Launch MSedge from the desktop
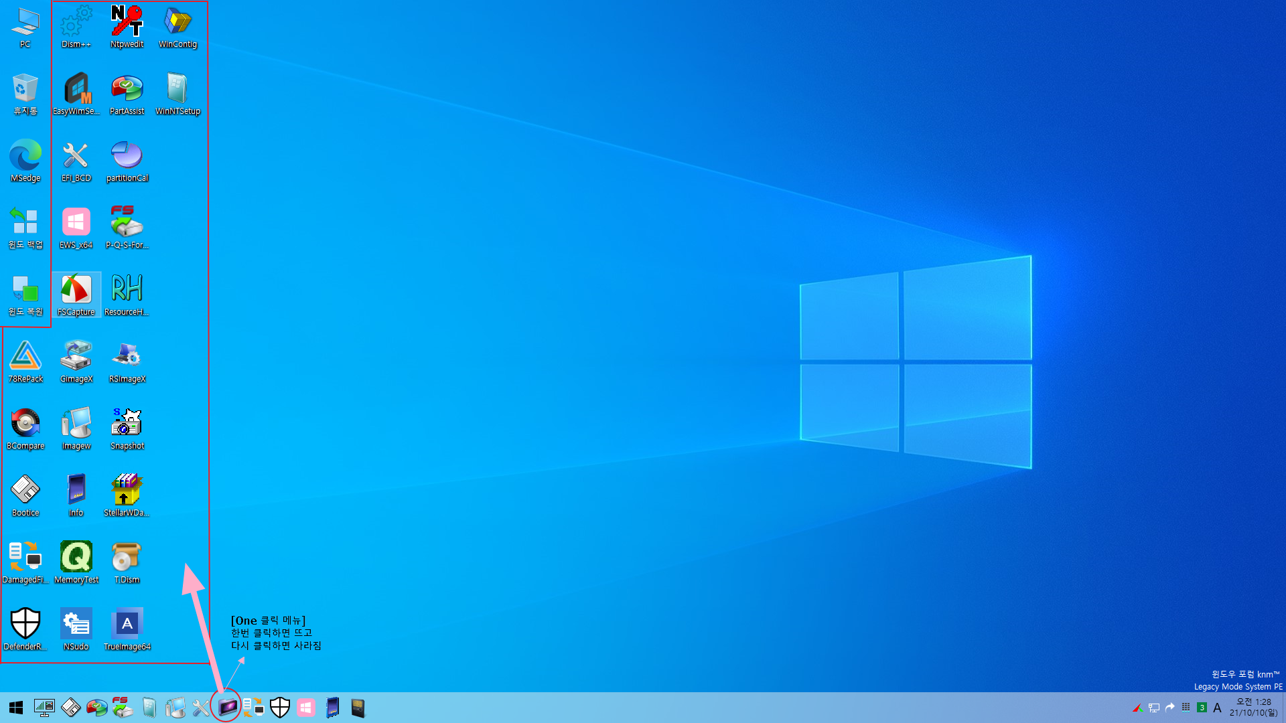Image resolution: width=1286 pixels, height=723 pixels. (25, 161)
